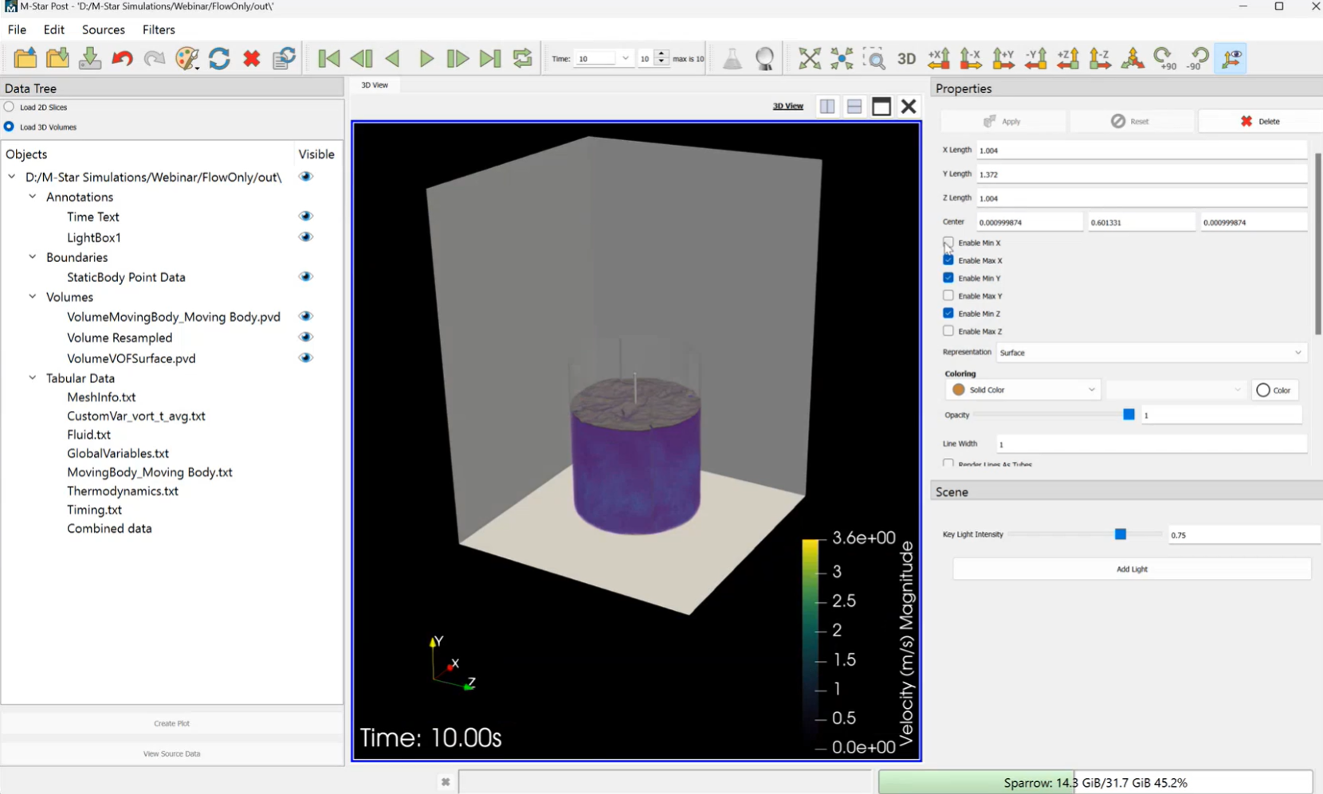Toggle orientation axes visibility icon
This screenshot has height=794, width=1323.
[x=1232, y=58]
